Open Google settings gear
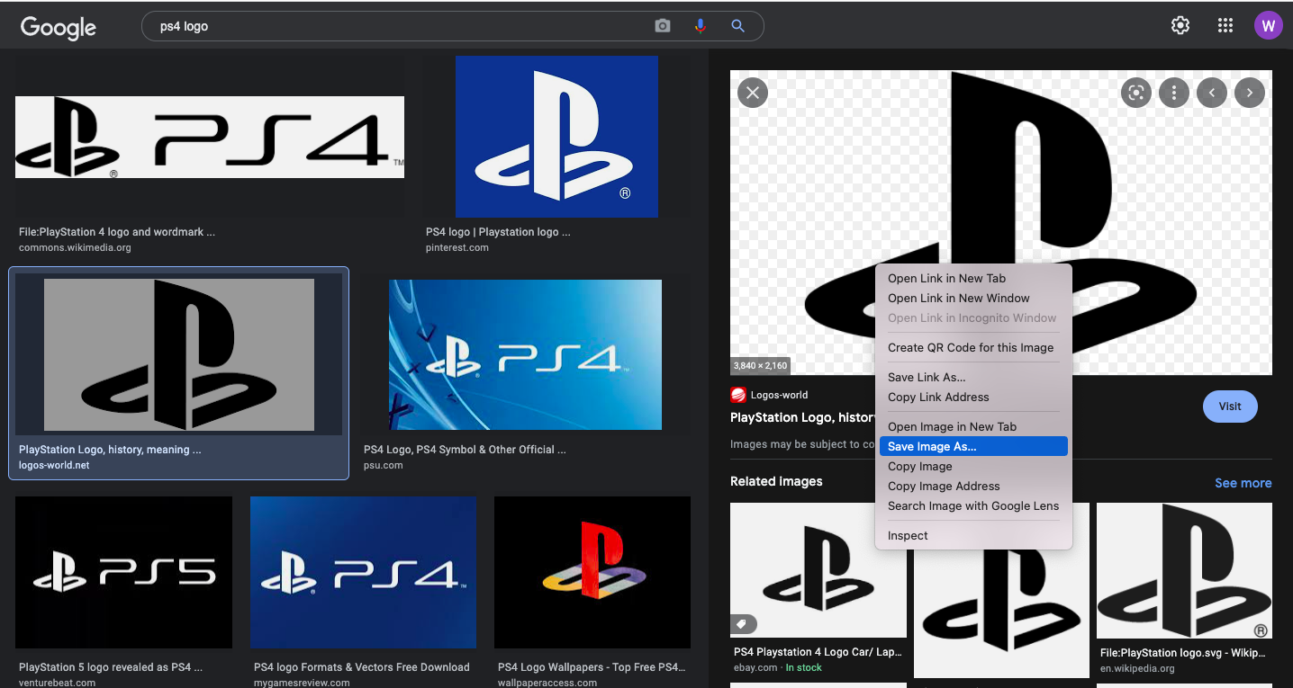The image size is (1293, 688). click(x=1180, y=25)
